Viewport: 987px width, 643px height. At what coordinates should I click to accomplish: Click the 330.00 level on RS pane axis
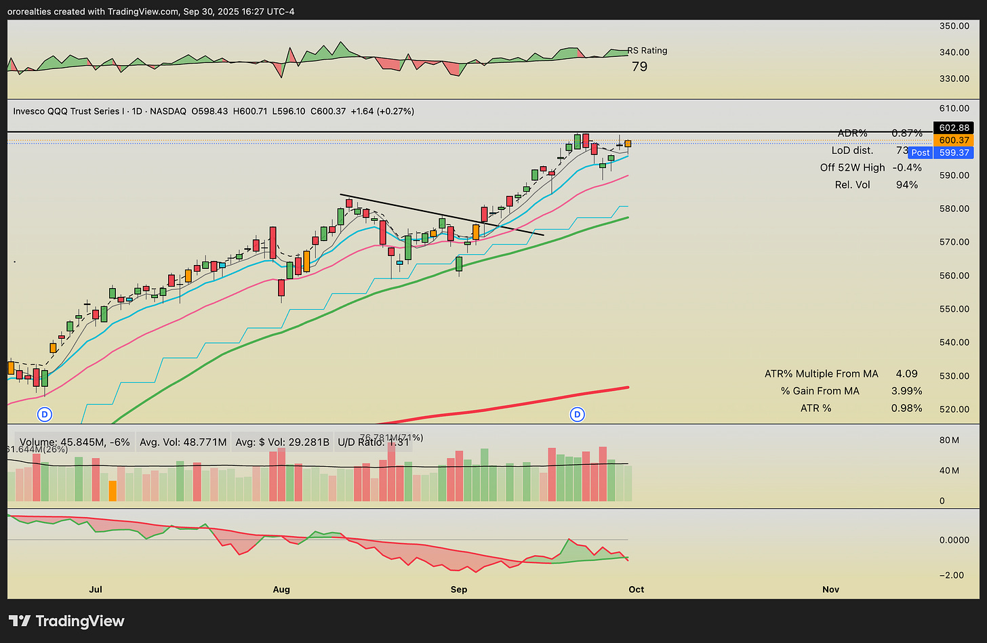[955, 79]
